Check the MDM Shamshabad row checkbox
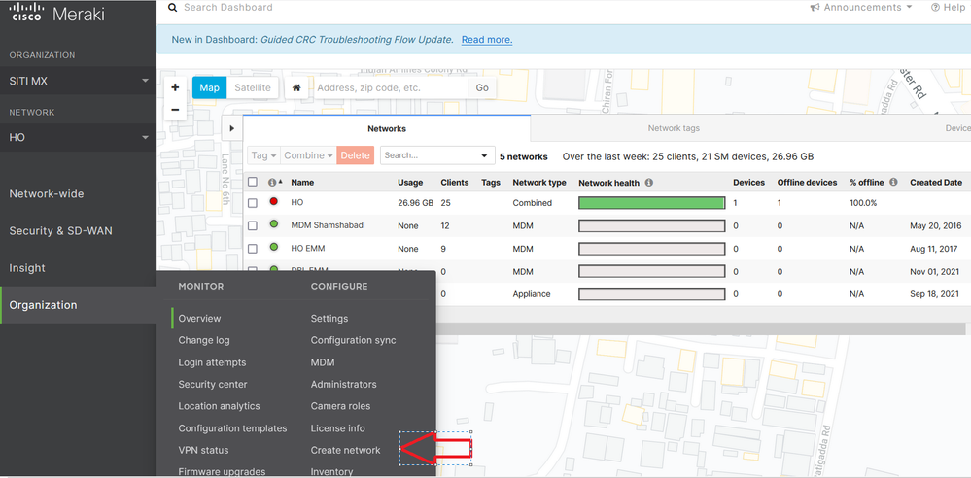Image resolution: width=971 pixels, height=478 pixels. 252,225
